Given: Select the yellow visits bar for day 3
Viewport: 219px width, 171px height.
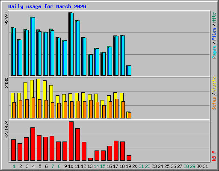Looking at the screenshot, I should point(25,100).
